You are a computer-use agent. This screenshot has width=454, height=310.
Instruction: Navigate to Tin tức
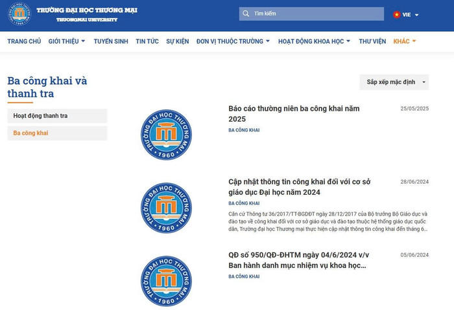pos(147,41)
